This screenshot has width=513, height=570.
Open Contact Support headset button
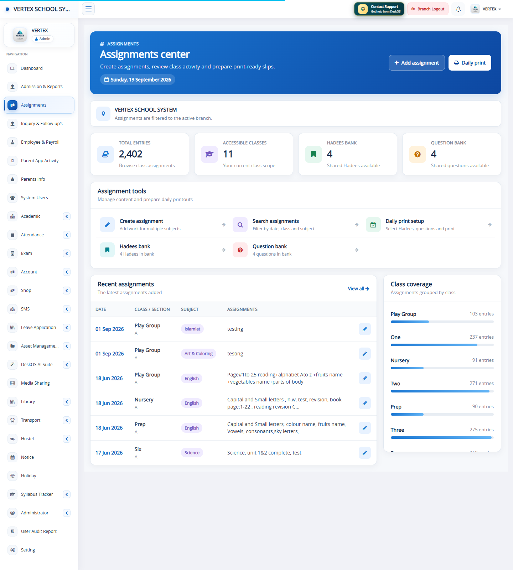coord(379,9)
